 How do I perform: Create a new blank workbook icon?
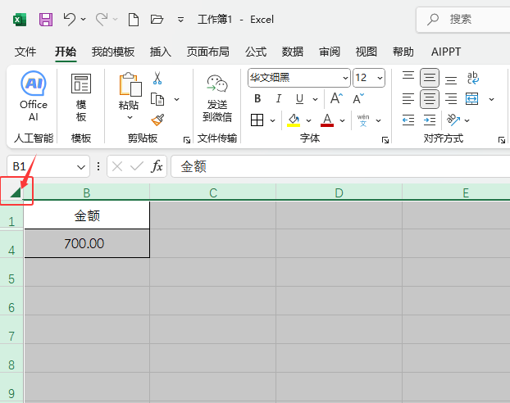(134, 20)
